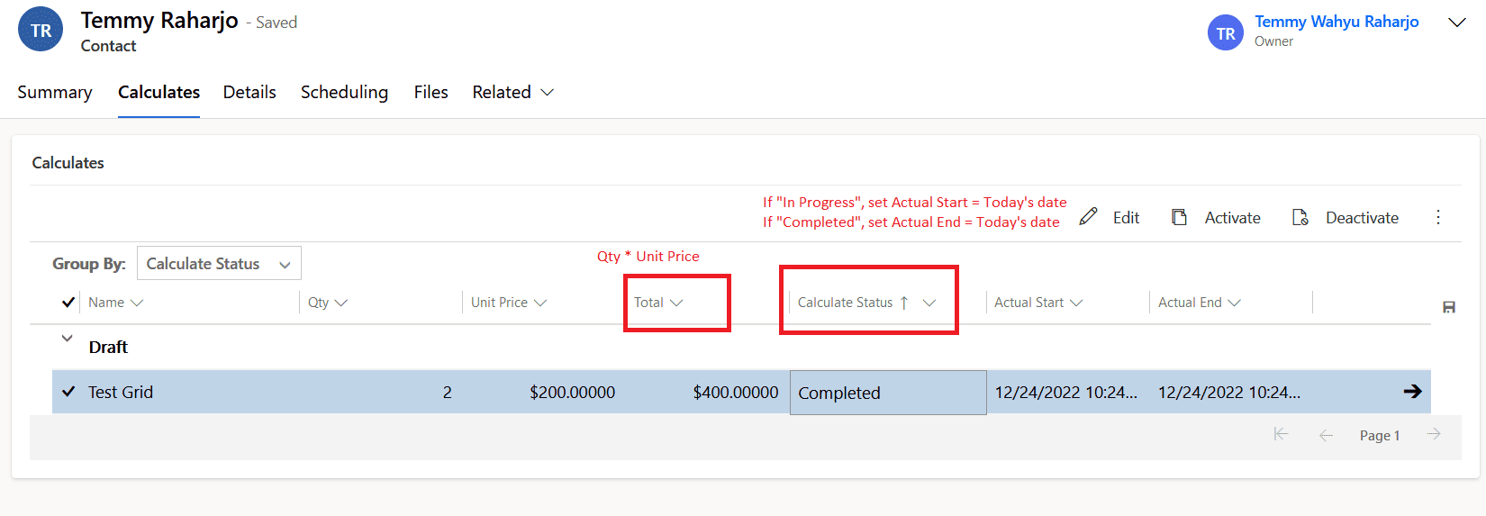This screenshot has width=1486, height=516.
Task: Open the Related tab menu
Action: (x=512, y=92)
